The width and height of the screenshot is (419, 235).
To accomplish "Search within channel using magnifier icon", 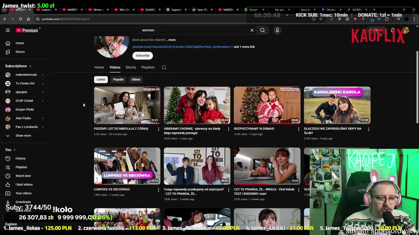I will [164, 68].
